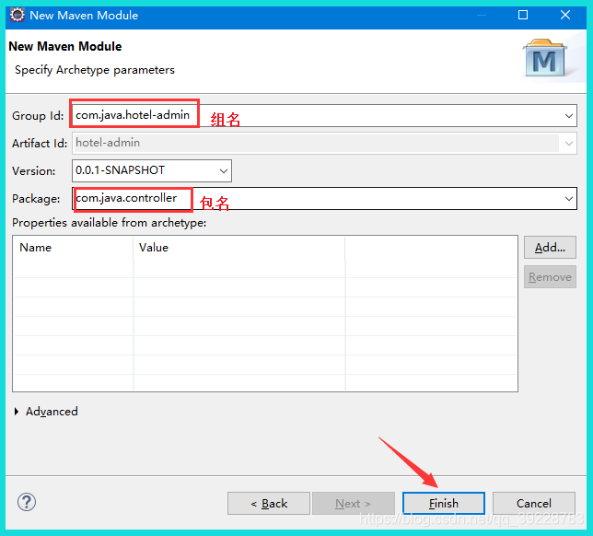
Task: Click the Name column header
Action: click(73, 248)
